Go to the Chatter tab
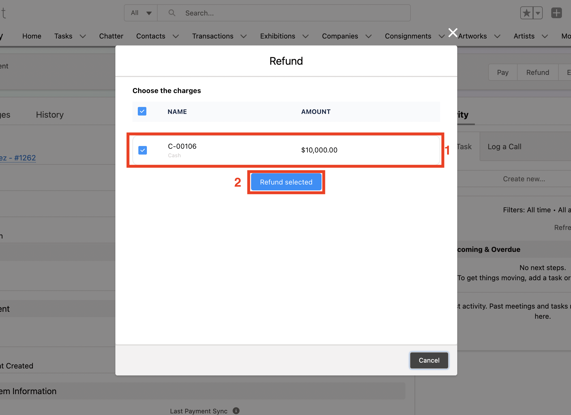This screenshot has width=571, height=415. click(111, 36)
